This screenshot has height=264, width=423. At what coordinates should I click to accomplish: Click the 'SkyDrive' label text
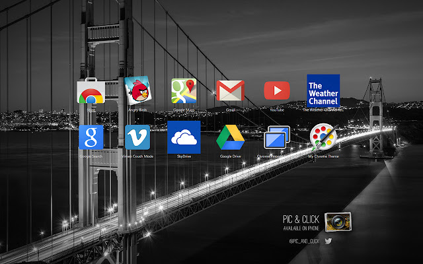184,156
